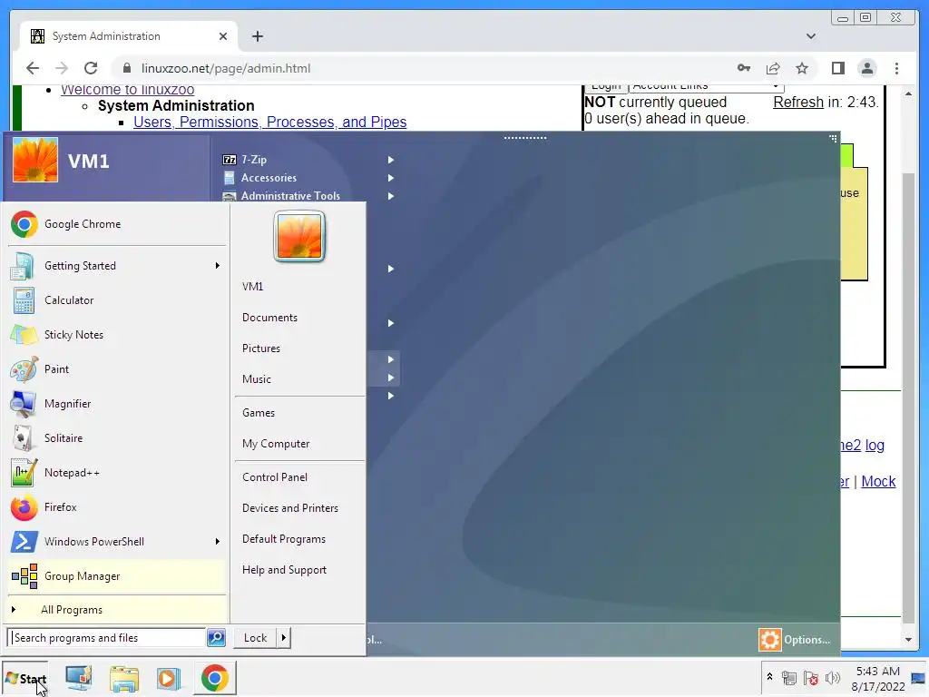The image size is (929, 697).
Task: Reload the linuxzoo page in Chrome
Action: [x=91, y=68]
